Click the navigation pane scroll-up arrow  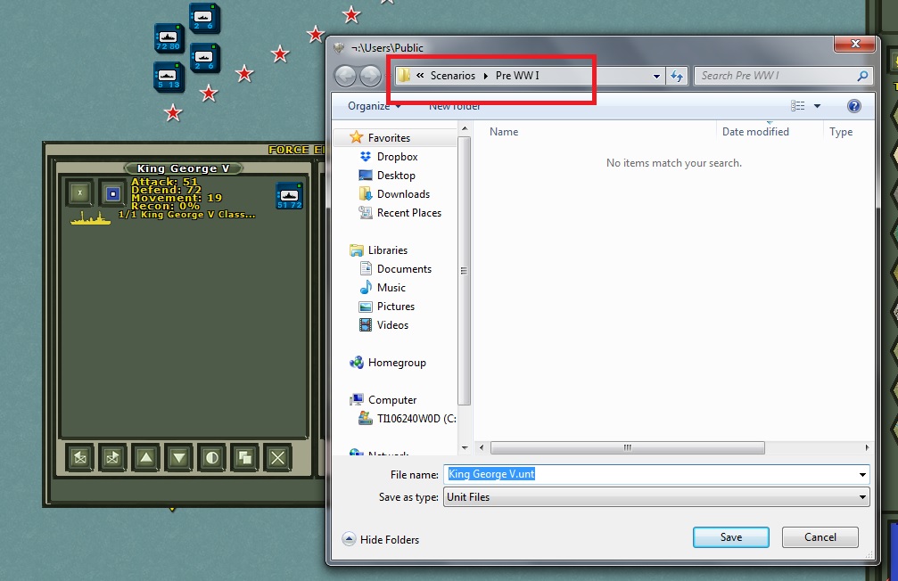pos(465,128)
